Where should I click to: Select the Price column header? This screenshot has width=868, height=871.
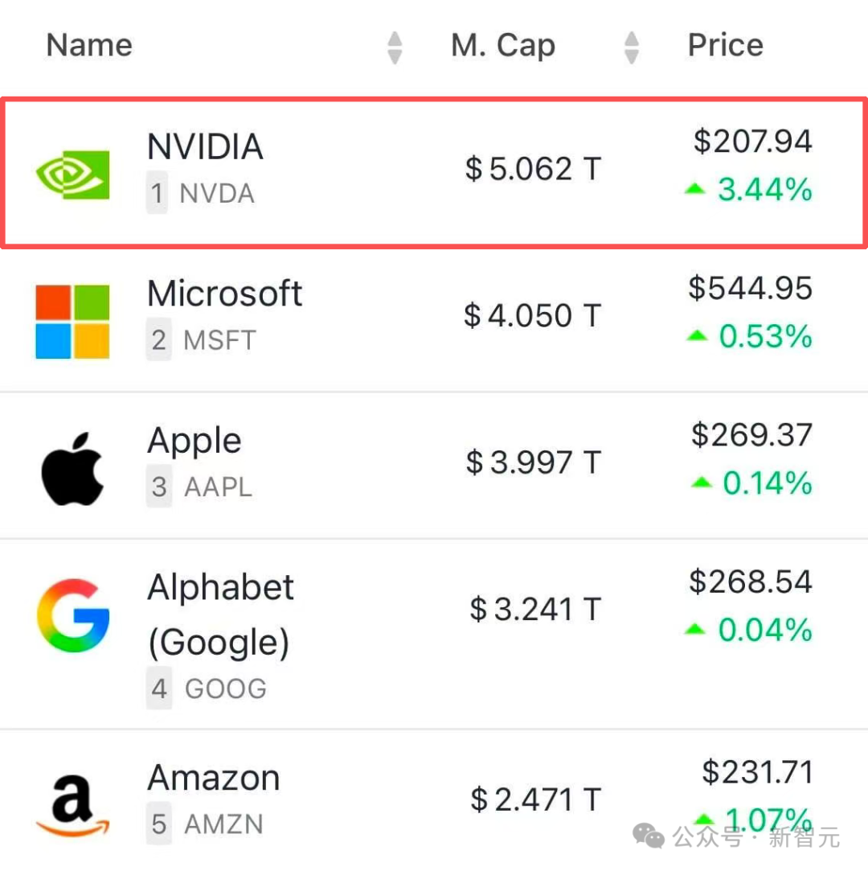(x=725, y=45)
